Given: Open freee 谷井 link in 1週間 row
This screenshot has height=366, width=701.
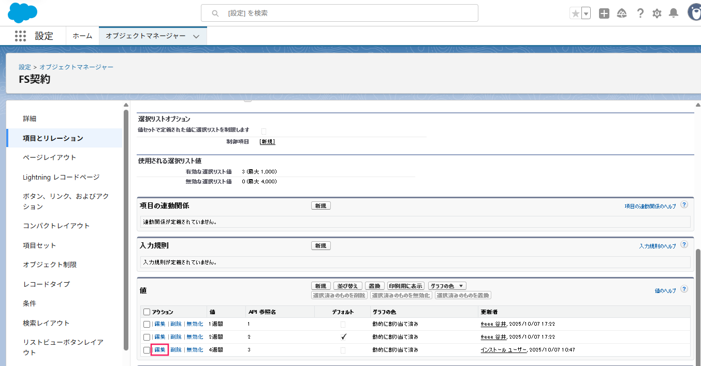Looking at the screenshot, I should tap(493, 324).
